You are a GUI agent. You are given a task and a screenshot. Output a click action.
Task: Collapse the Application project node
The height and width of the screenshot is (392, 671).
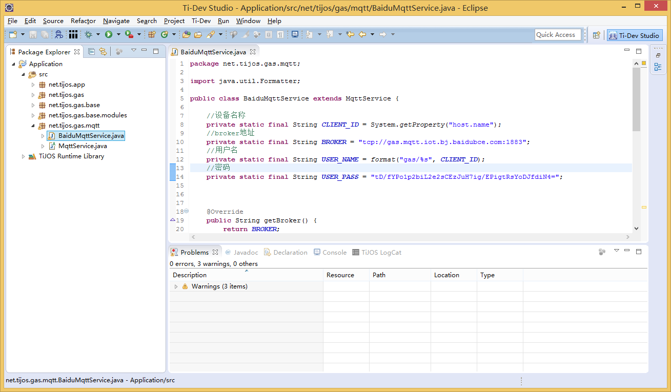pos(13,64)
